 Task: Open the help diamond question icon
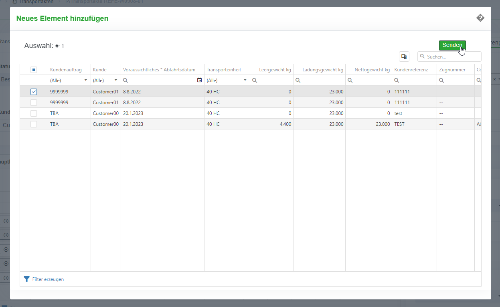tap(480, 18)
